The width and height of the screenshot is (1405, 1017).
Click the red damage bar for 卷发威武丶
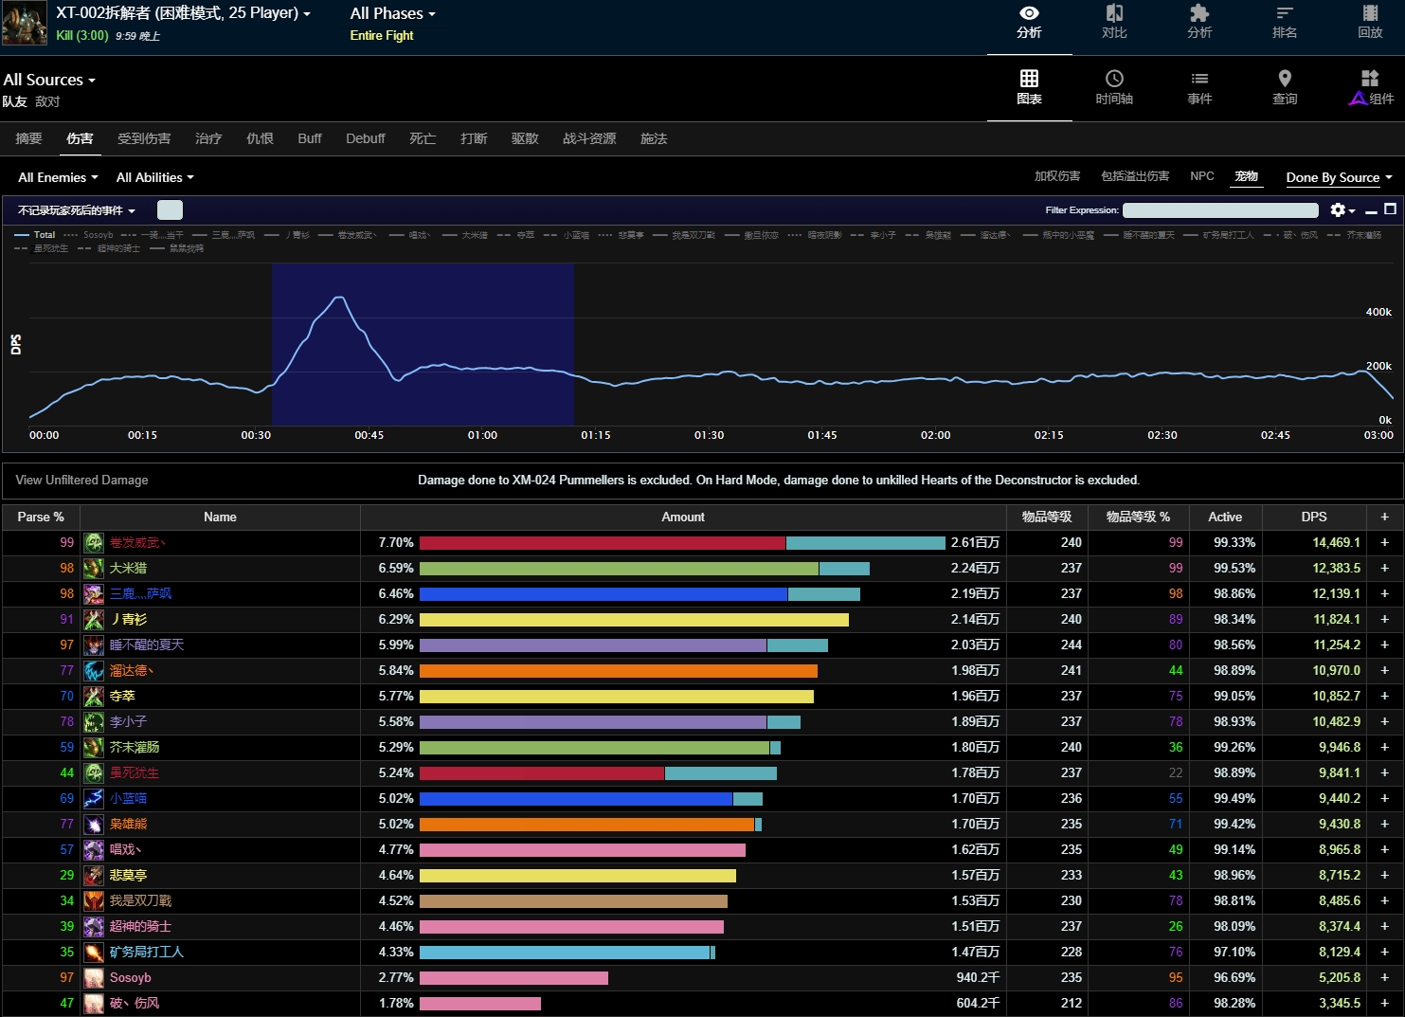tap(603, 542)
